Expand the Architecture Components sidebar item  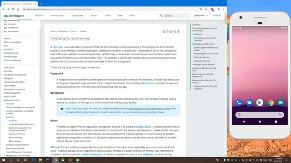point(2,75)
